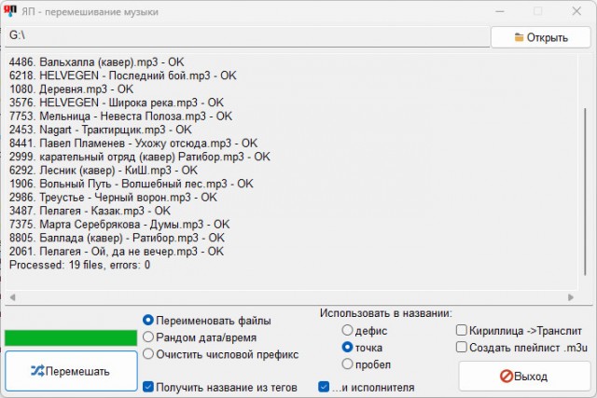597x398 pixels.
Task: Toggle the …и исполнителя checkbox
Action: point(324,387)
